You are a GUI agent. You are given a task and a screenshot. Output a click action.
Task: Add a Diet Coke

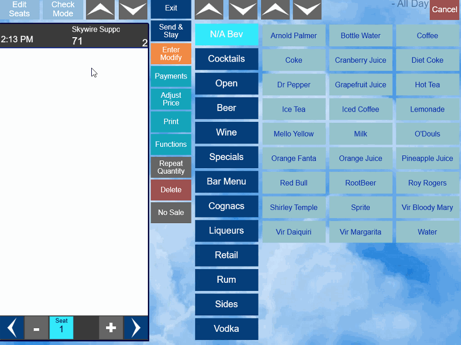(x=427, y=60)
